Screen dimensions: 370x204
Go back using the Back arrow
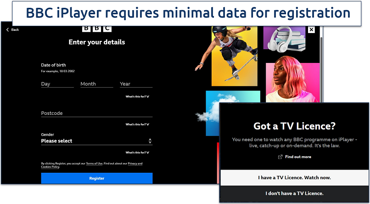coord(12,29)
